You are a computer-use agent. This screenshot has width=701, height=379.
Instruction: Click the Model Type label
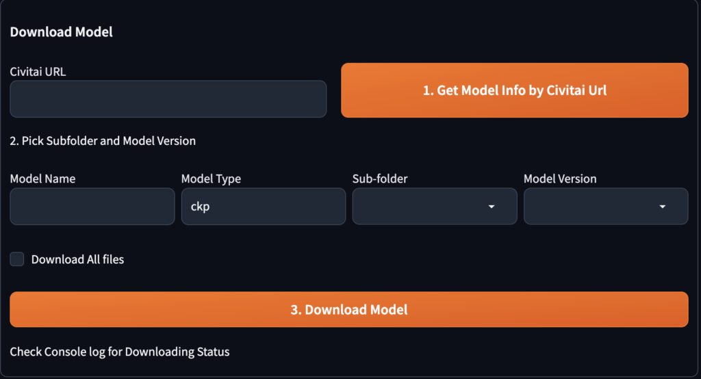pyautogui.click(x=211, y=179)
